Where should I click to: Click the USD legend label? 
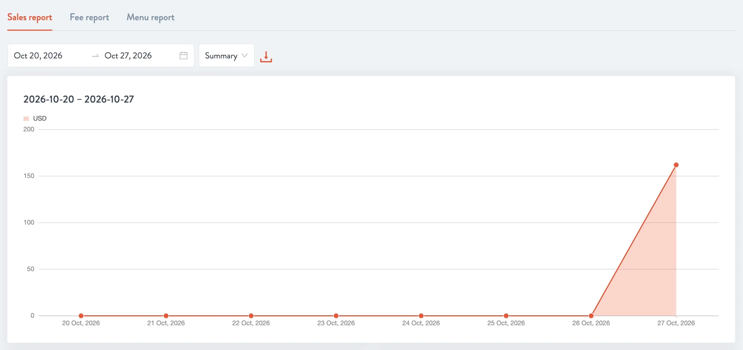tap(40, 118)
